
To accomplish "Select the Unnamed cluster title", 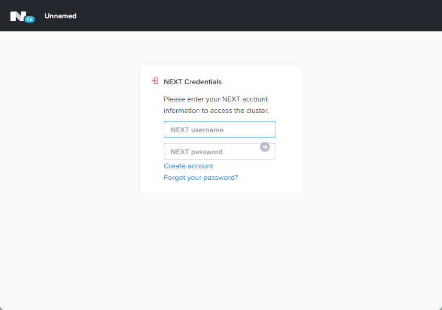I will (60, 16).
